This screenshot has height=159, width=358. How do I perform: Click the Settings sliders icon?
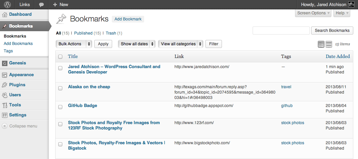[5, 115]
